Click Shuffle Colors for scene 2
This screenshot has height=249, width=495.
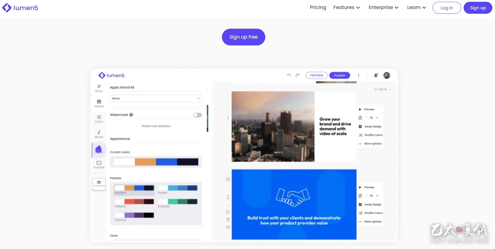pyautogui.click(x=370, y=213)
